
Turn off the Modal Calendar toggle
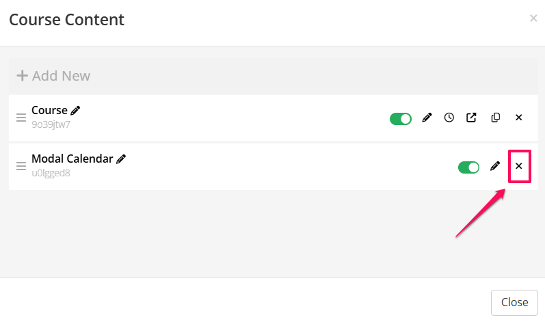(x=468, y=167)
